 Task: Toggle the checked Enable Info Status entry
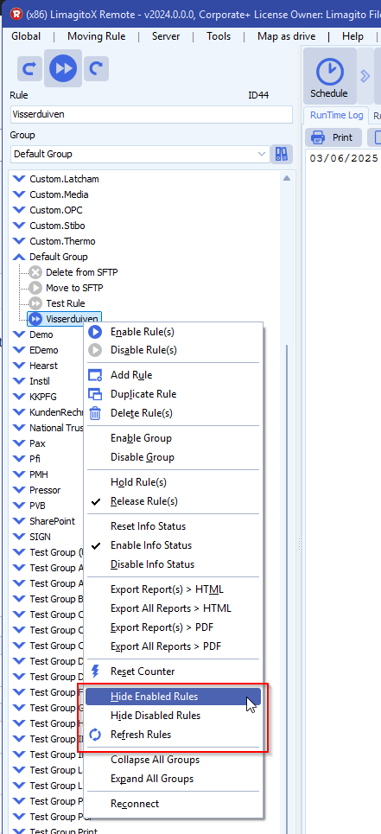coord(174,545)
